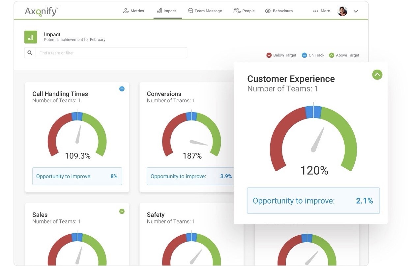The height and width of the screenshot is (266, 408).
Task: Click the search magnifier icon
Action: (x=30, y=53)
